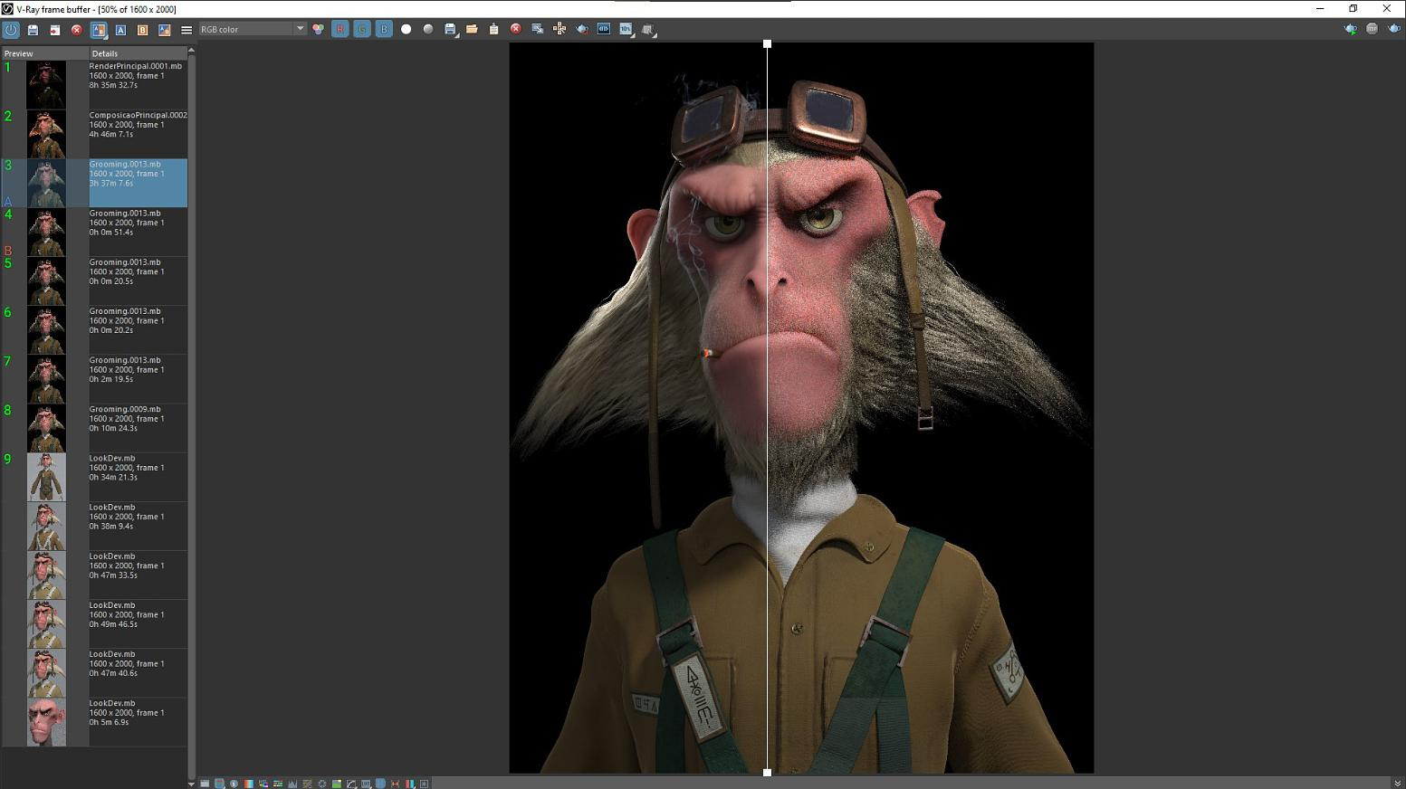Image resolution: width=1406 pixels, height=789 pixels.
Task: Open the 50% zoom level button
Action: (626, 29)
